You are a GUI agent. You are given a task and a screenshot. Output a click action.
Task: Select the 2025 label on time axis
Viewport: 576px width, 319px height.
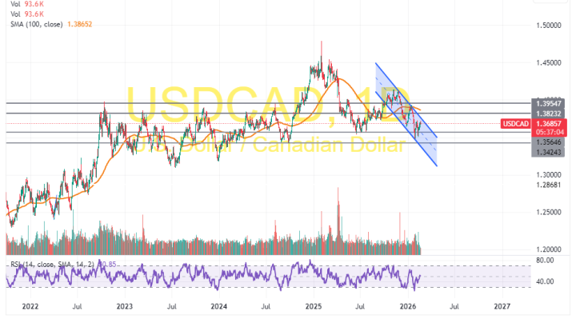pyautogui.click(x=314, y=306)
